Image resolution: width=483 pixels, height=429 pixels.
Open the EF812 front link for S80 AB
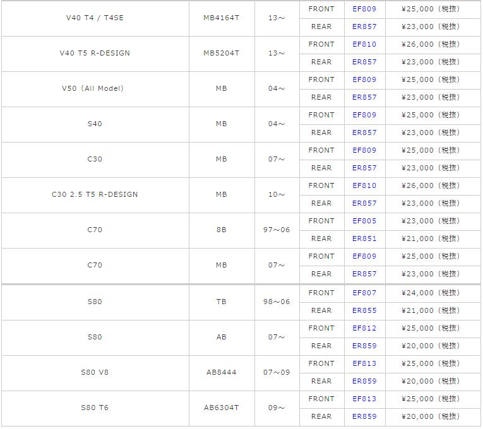tap(364, 328)
